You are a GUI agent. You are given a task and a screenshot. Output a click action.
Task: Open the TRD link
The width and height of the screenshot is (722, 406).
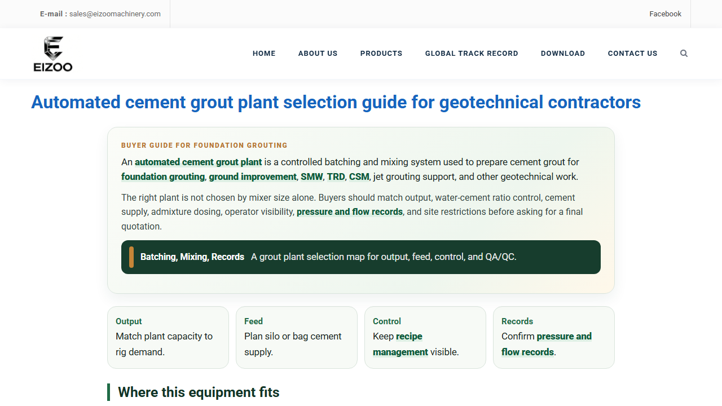point(336,176)
